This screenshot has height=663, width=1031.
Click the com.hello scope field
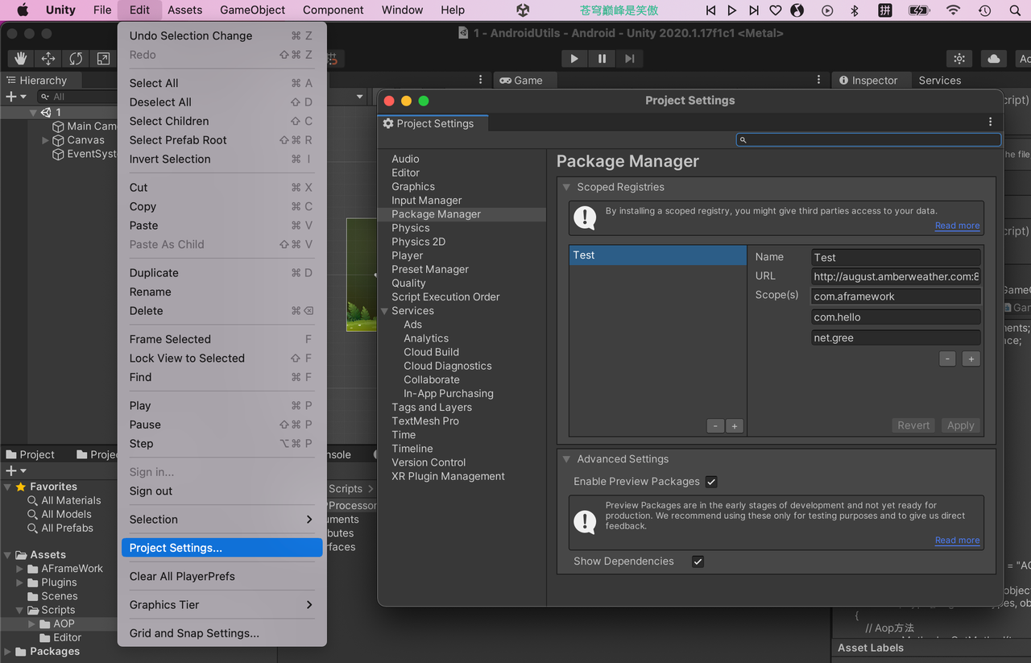coord(896,317)
